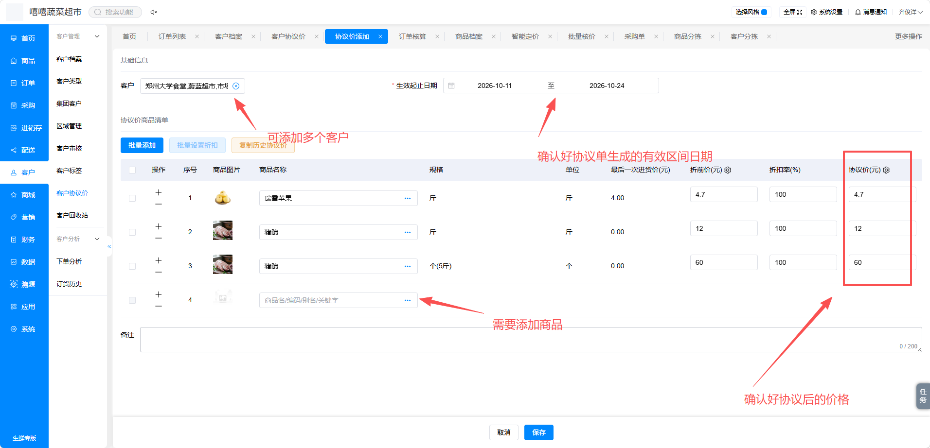Switch to the 订单列表 tab
This screenshot has height=448, width=930.
(x=172, y=36)
